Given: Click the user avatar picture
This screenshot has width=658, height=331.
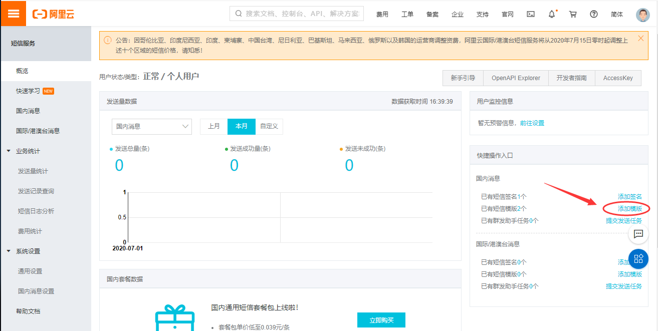Looking at the screenshot, I should 642,15.
